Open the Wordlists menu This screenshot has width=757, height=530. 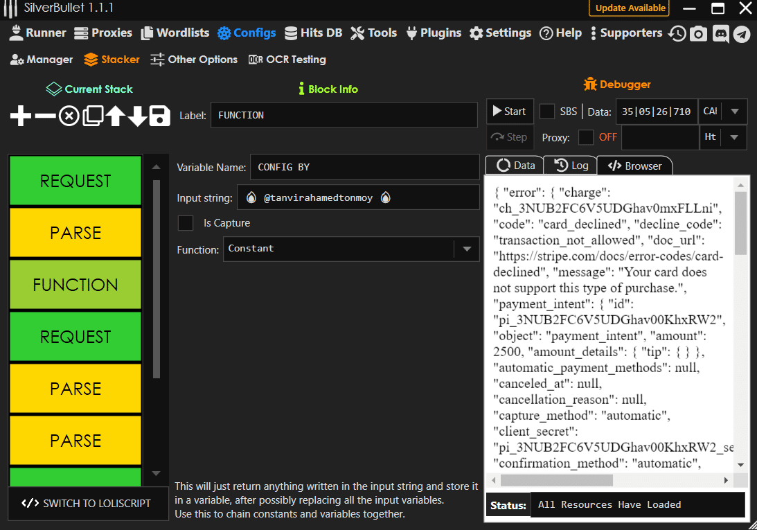point(175,33)
